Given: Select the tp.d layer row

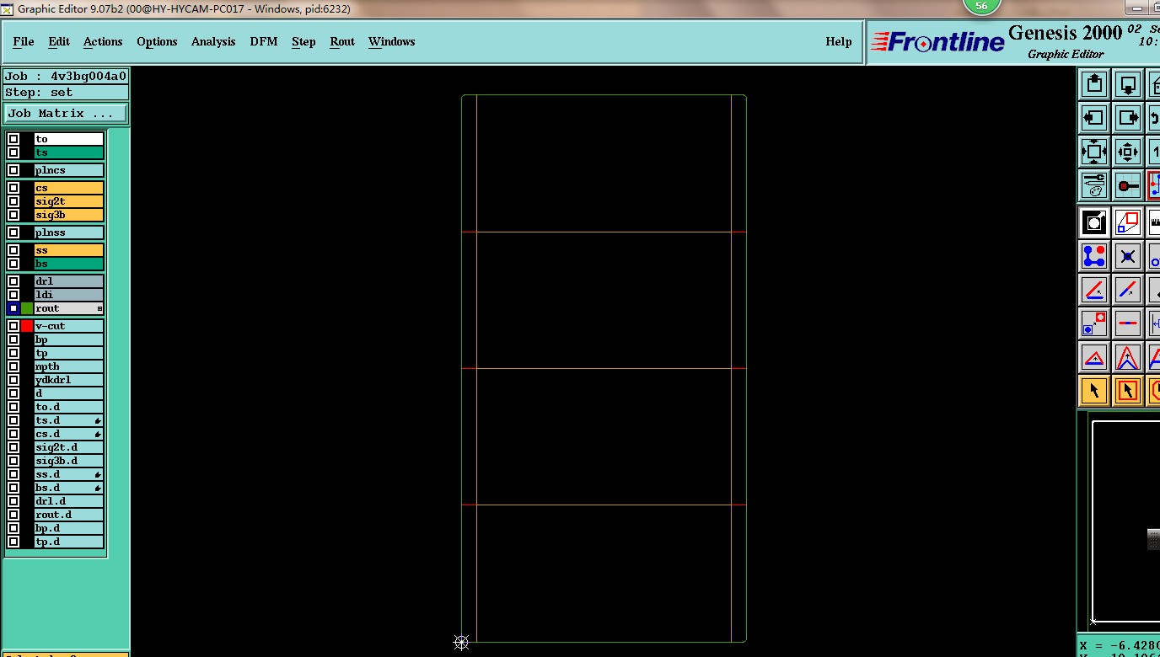Looking at the screenshot, I should coord(69,542).
